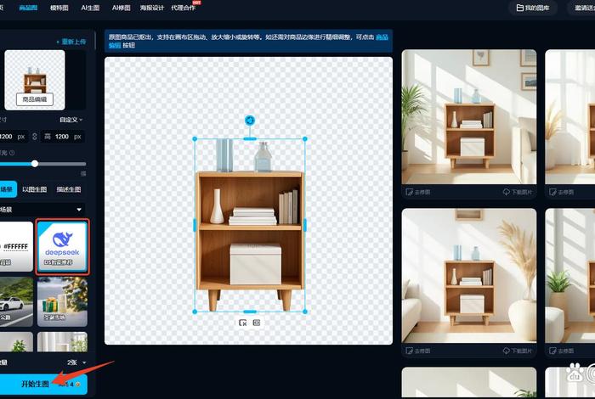Select the #FFFFFF white background swatch
The image size is (595, 399).
click(16, 246)
